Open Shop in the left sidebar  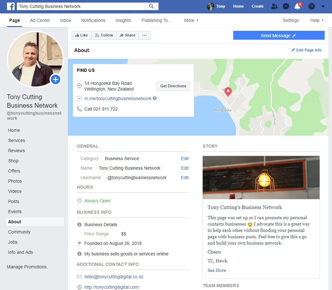[13, 161]
